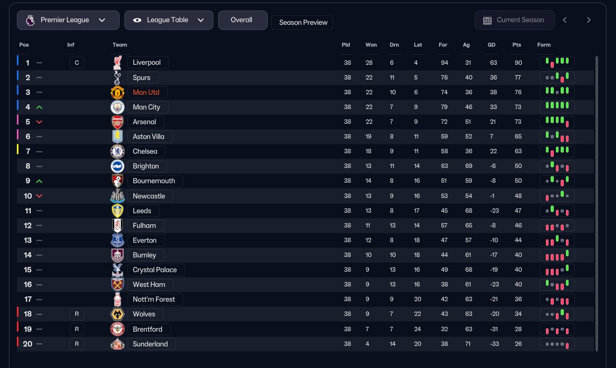
Task: Click the R info badge next to Sunderland
Action: [76, 344]
